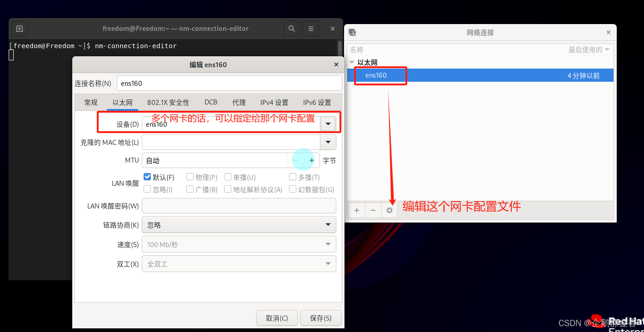
Task: Increase MTU with plus stepper
Action: click(312, 160)
